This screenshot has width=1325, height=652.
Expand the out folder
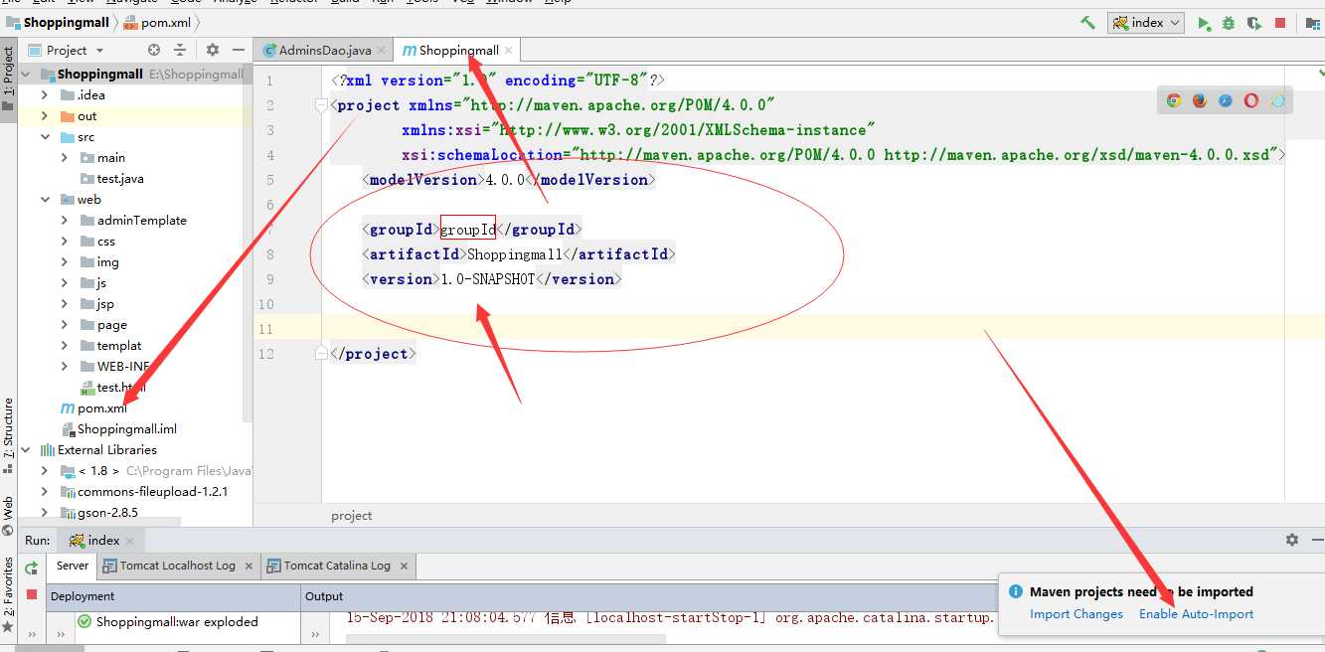click(45, 116)
